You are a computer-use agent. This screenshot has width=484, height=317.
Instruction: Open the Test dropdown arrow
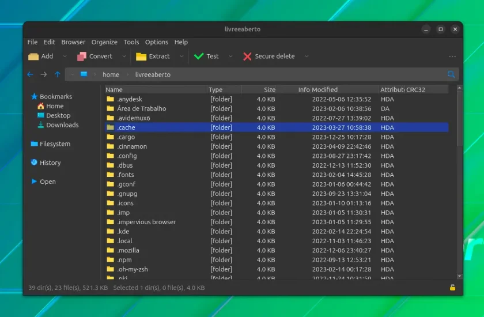click(230, 56)
